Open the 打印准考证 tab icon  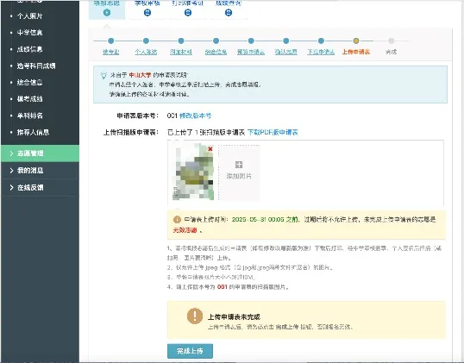click(x=188, y=13)
